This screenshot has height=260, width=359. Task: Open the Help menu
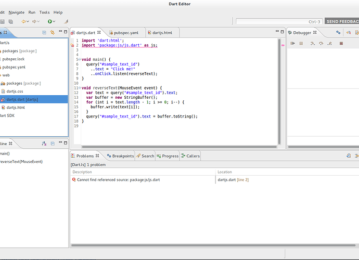58,12
